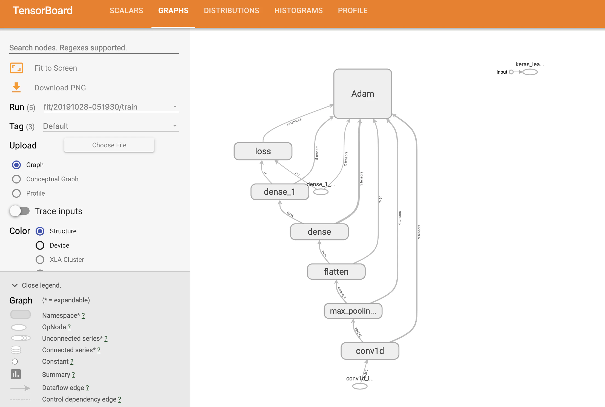Switch to the SCALARS tab

pyautogui.click(x=126, y=11)
